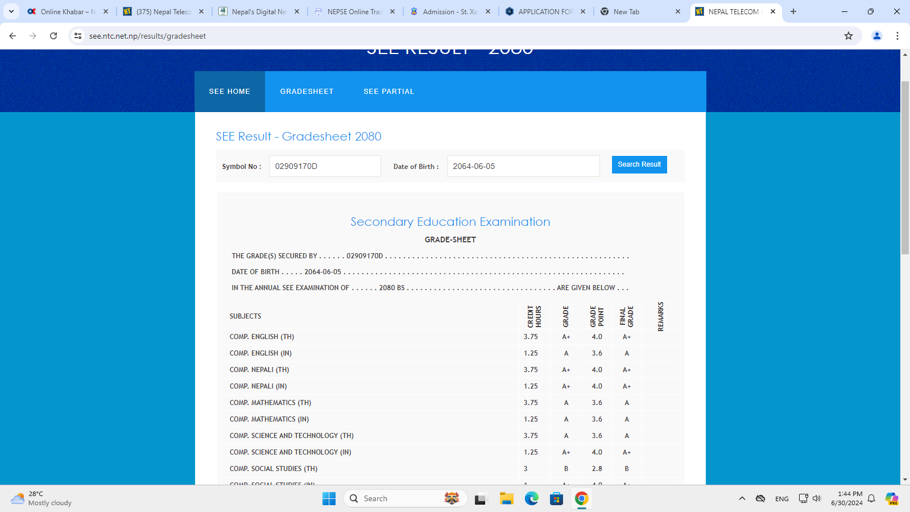Viewport: 910px width, 512px height.
Task: Go to SEE PARTIAL menu item
Action: (x=388, y=92)
